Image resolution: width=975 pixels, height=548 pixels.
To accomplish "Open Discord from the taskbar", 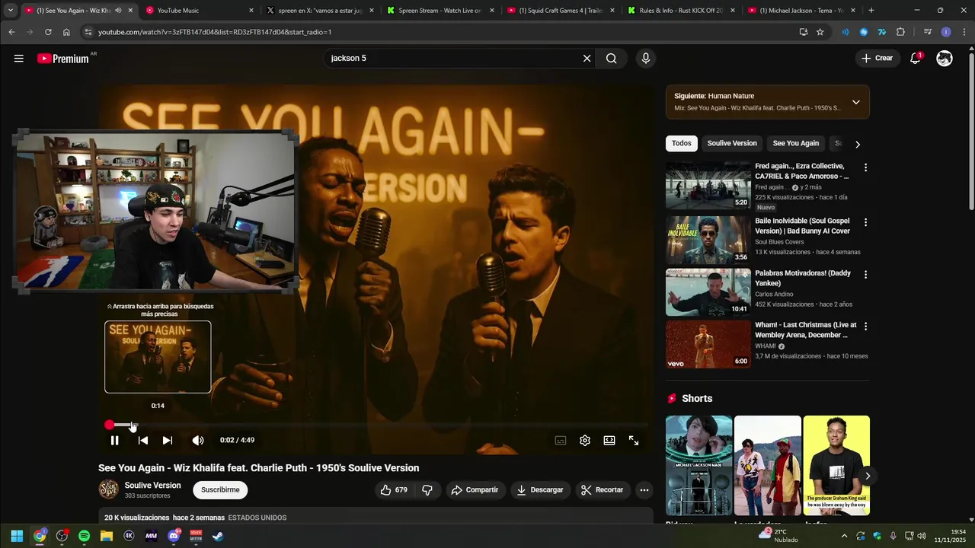I will point(174,536).
